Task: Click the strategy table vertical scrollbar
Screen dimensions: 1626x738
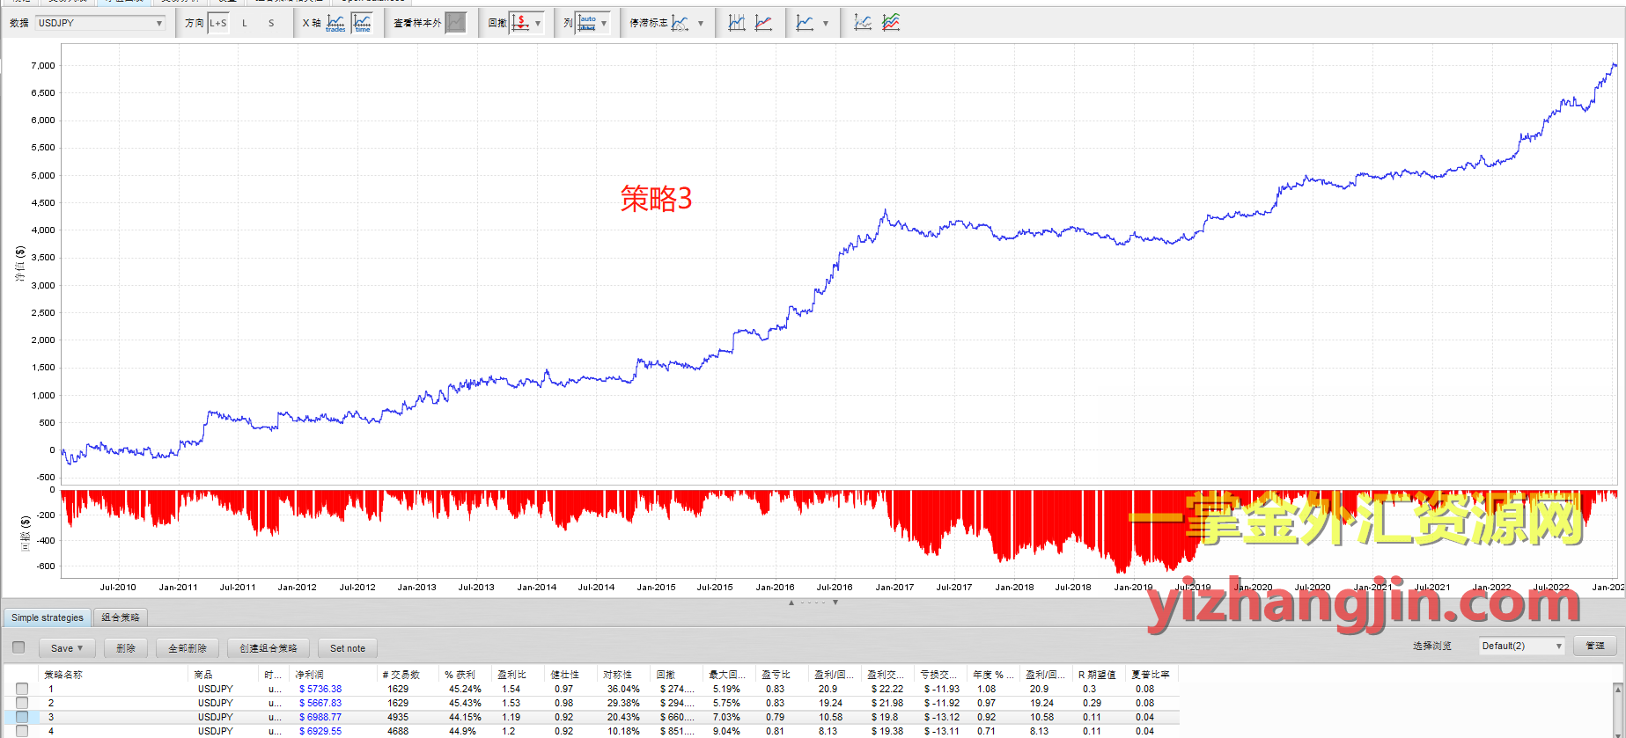Action: [x=1619, y=709]
